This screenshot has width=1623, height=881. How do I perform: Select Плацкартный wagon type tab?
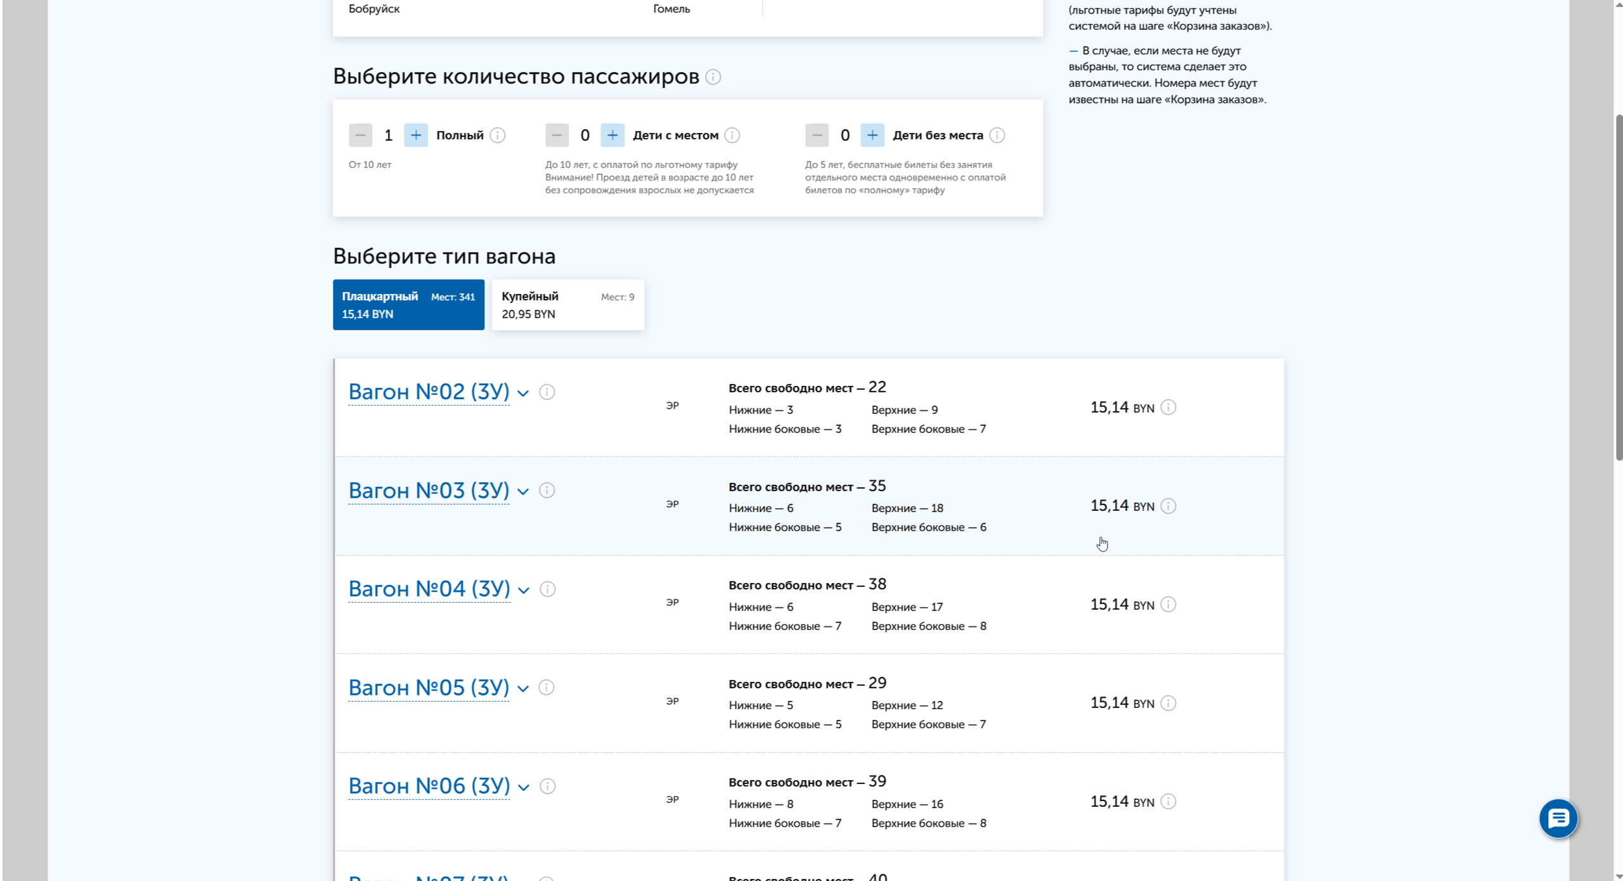[x=408, y=305]
